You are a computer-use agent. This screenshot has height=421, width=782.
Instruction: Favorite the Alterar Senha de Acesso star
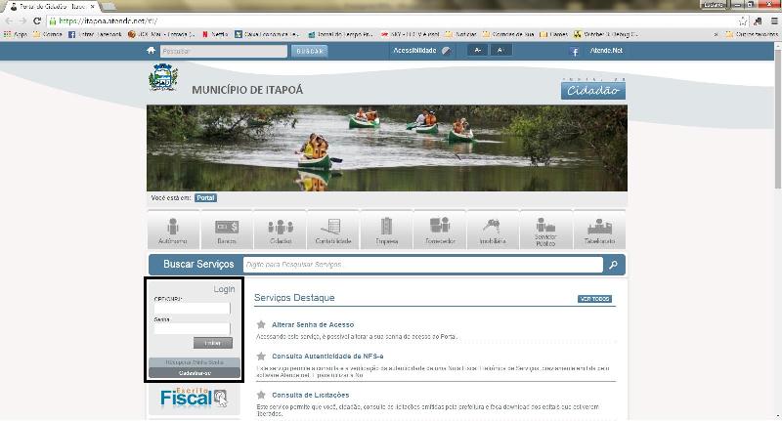[x=261, y=324]
